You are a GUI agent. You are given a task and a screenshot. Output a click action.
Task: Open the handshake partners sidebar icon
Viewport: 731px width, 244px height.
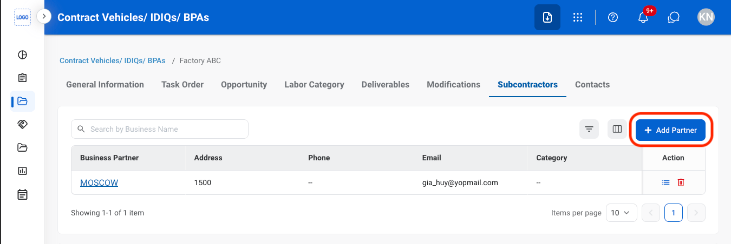[22, 124]
